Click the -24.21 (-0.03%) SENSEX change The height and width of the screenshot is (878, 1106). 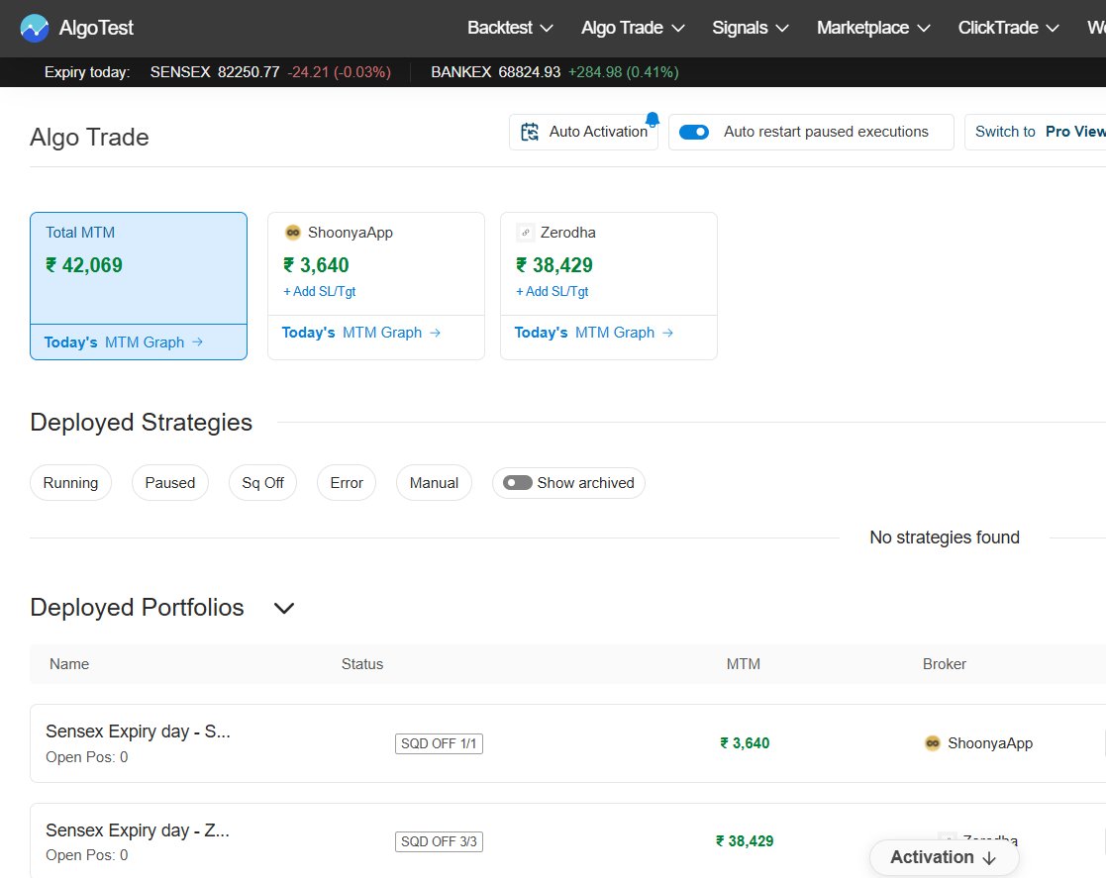(x=340, y=72)
